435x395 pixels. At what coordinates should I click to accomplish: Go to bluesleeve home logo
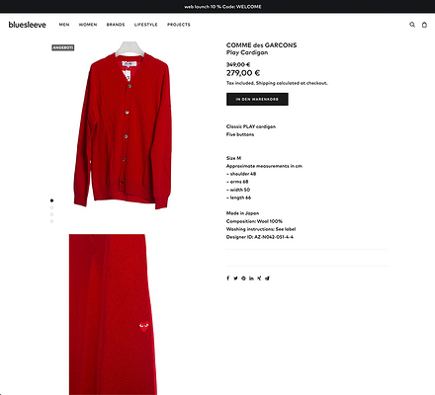(27, 25)
